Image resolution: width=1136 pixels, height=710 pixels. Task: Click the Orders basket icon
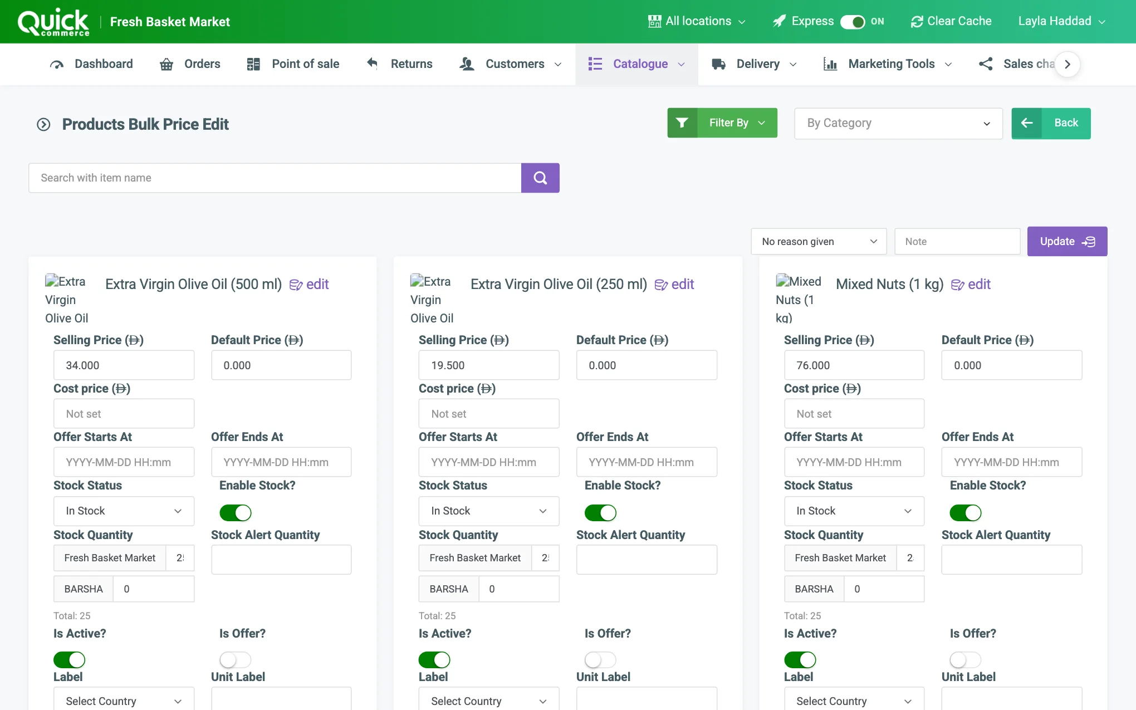[x=167, y=64]
